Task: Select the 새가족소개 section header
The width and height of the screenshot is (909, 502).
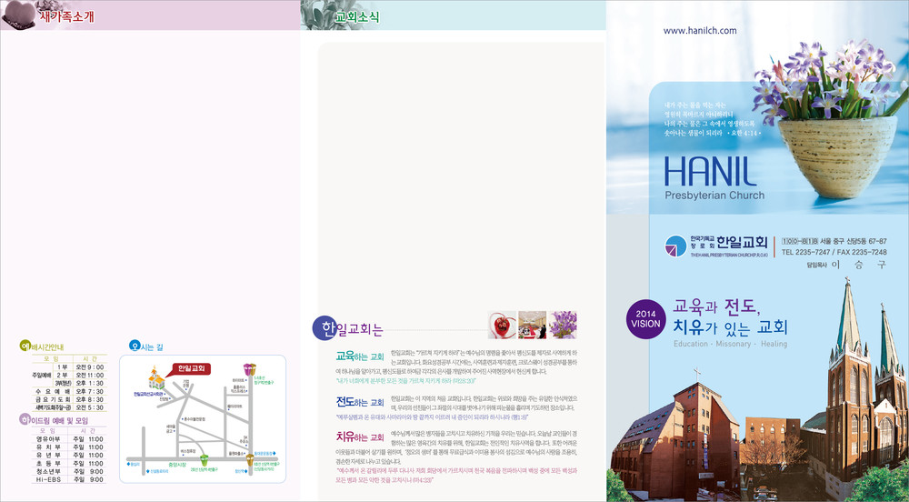Action: point(66,17)
